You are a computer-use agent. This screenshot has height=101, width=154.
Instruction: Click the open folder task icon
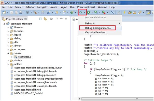coord(135,12)
